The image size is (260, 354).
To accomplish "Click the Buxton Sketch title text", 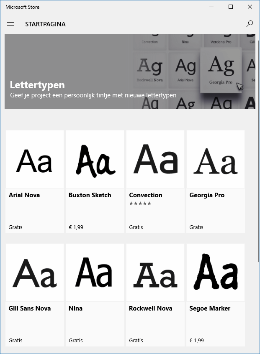I will 90,195.
